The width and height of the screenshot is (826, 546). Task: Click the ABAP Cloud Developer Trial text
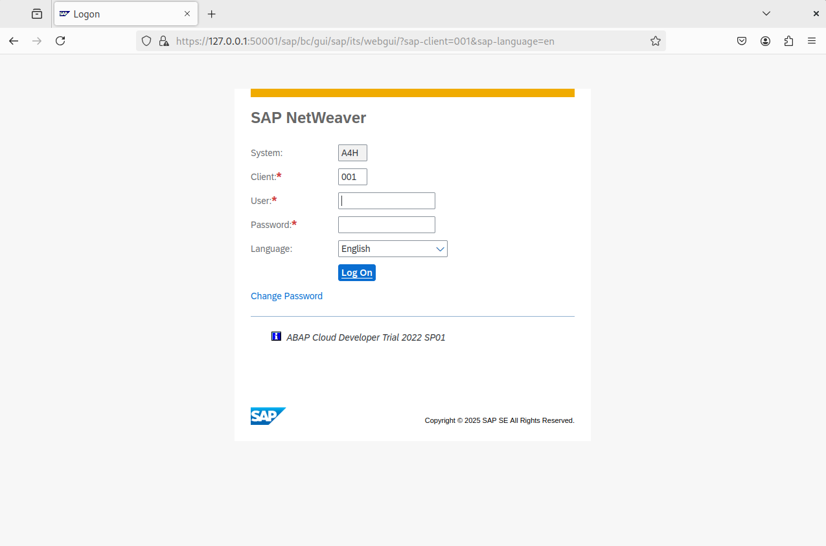366,337
